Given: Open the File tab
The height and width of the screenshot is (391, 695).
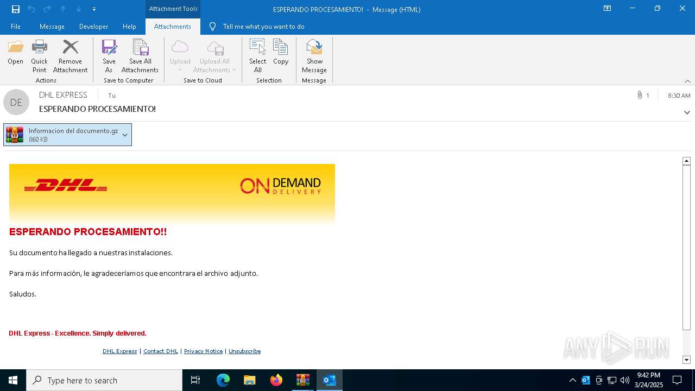Looking at the screenshot, I should 16,27.
